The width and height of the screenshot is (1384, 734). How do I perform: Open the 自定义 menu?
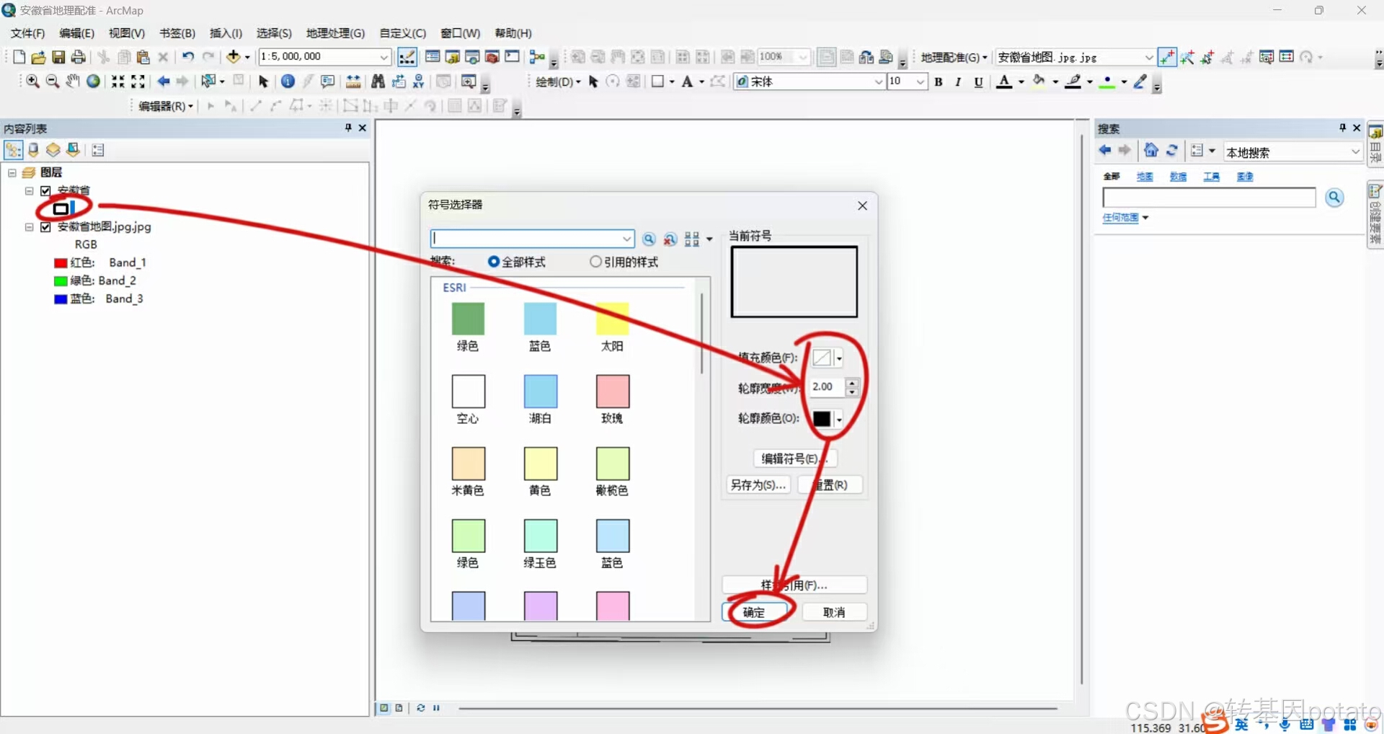403,33
